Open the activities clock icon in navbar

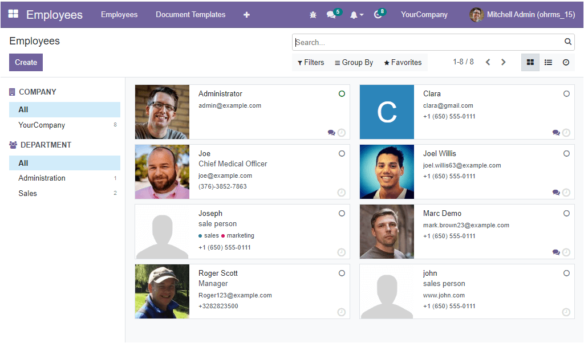378,15
